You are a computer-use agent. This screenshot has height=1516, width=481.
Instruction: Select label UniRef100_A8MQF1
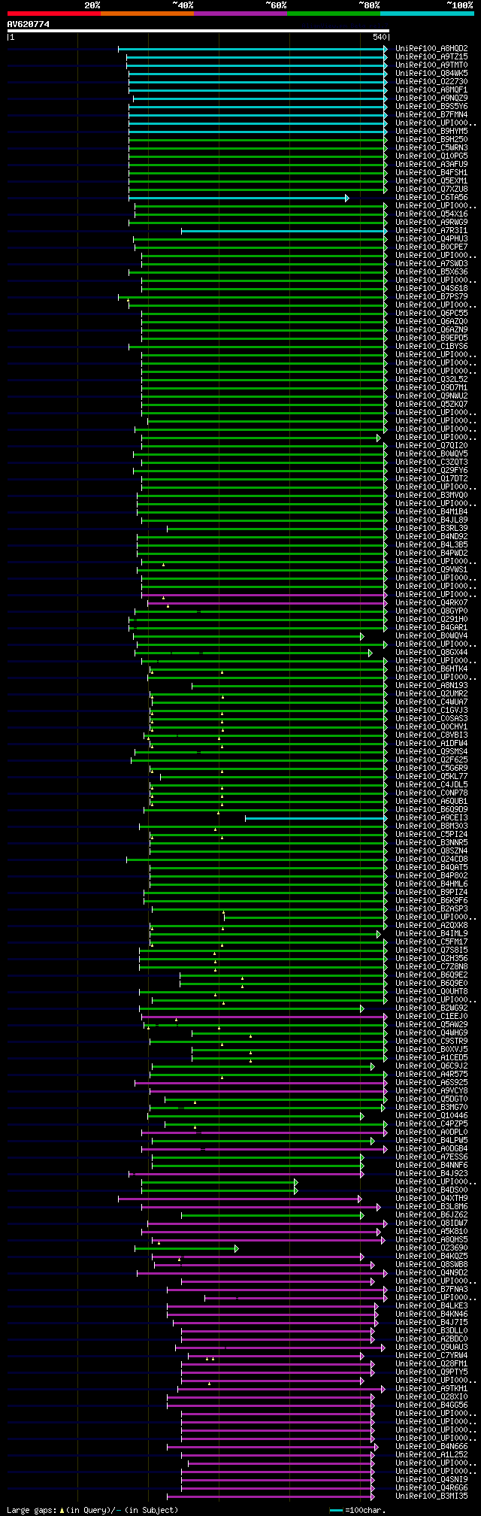[x=431, y=90]
